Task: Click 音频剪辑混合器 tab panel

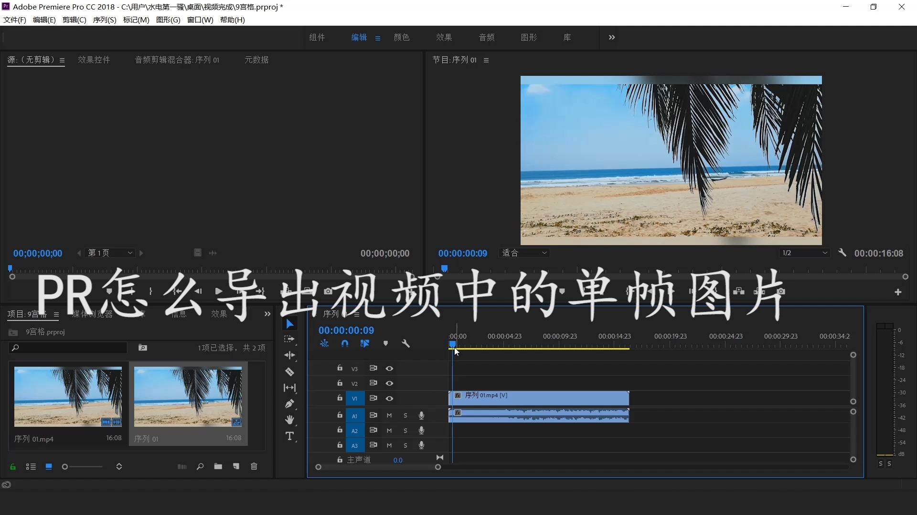Action: 176,60
